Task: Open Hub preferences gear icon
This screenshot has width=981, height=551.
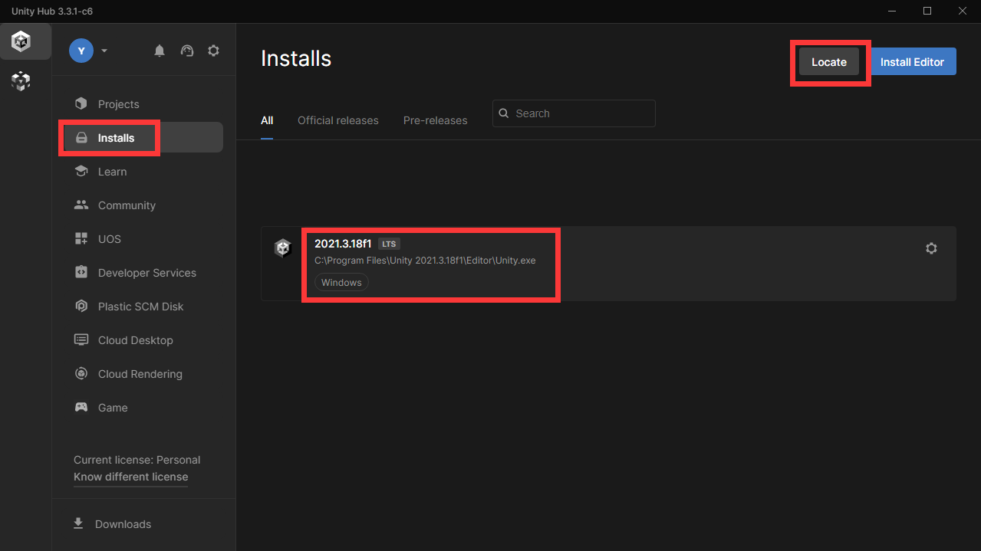Action: point(214,51)
